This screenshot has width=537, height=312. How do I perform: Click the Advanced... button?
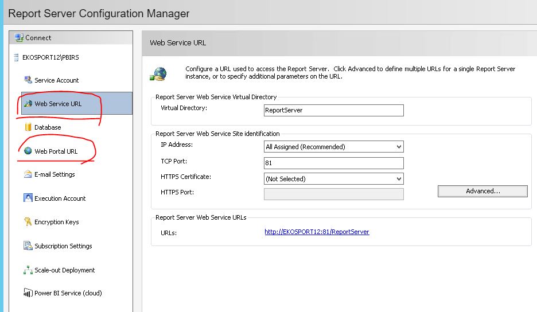pos(482,191)
